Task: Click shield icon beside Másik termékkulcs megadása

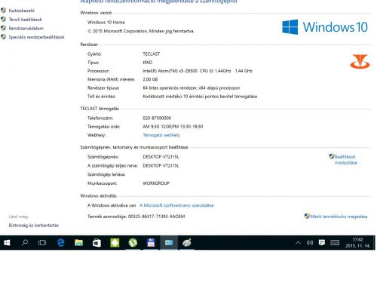Action: click(307, 216)
